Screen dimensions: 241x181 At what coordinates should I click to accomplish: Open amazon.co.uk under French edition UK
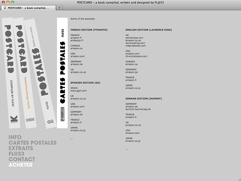pyautogui.click(x=78, y=72)
